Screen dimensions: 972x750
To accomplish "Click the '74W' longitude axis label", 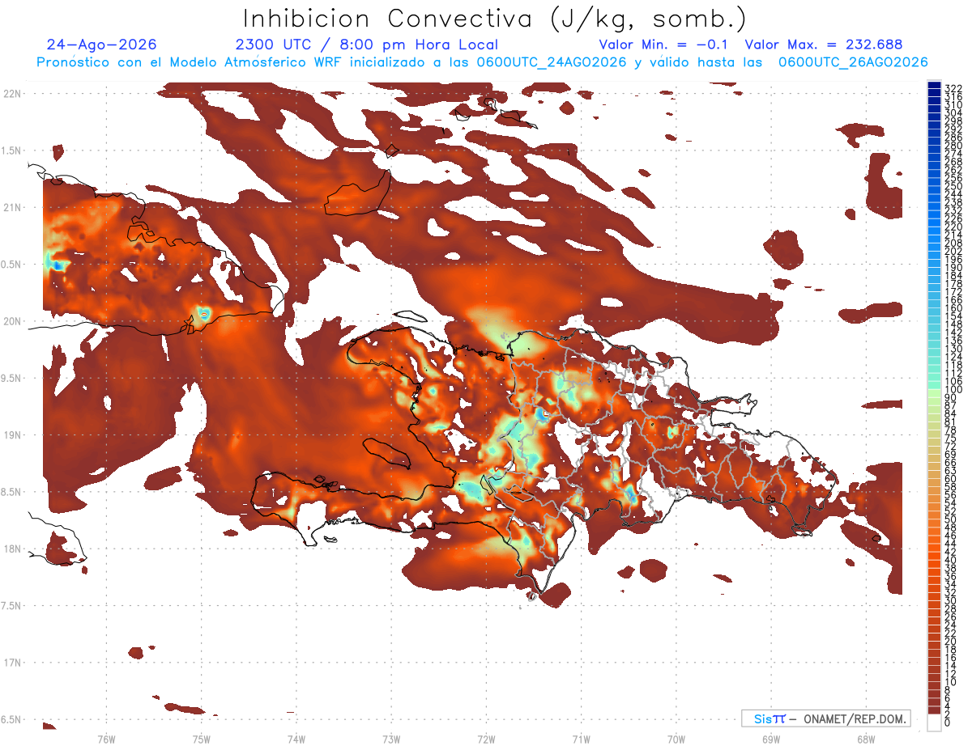I will click(296, 739).
